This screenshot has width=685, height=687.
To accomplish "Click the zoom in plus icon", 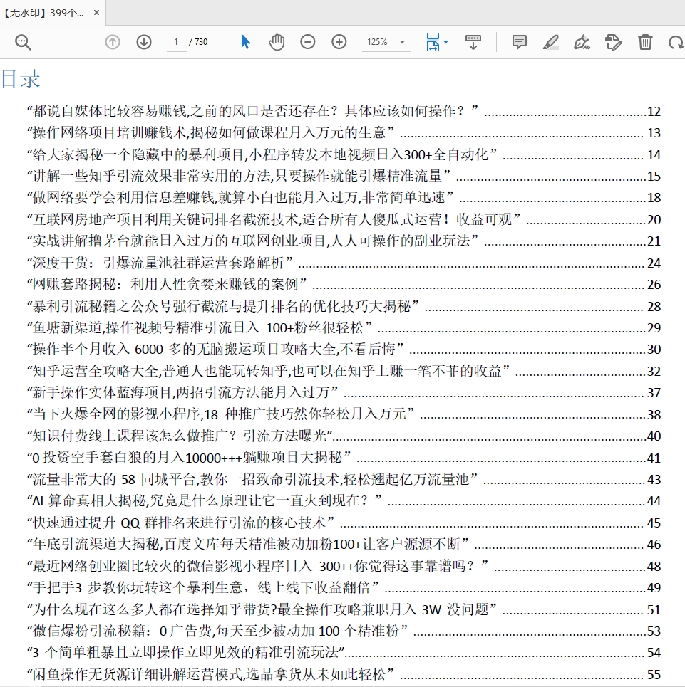I will pos(339,42).
